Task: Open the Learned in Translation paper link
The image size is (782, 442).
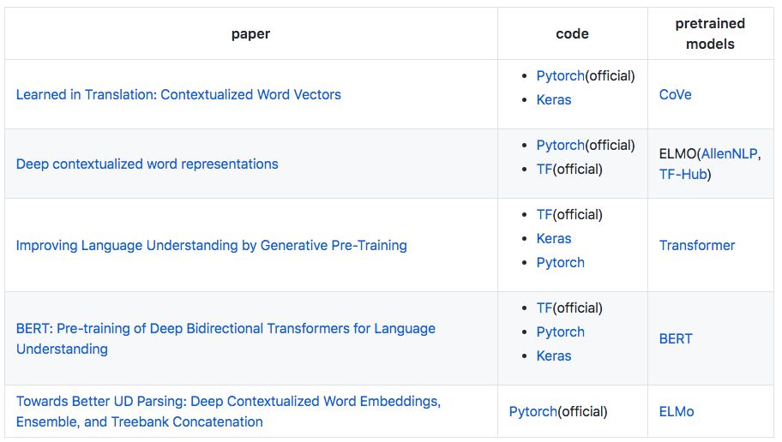Action: tap(178, 94)
